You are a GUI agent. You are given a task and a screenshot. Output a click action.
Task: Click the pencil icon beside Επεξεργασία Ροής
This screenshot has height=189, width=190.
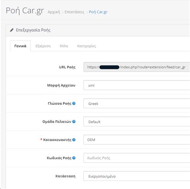tap(12, 30)
